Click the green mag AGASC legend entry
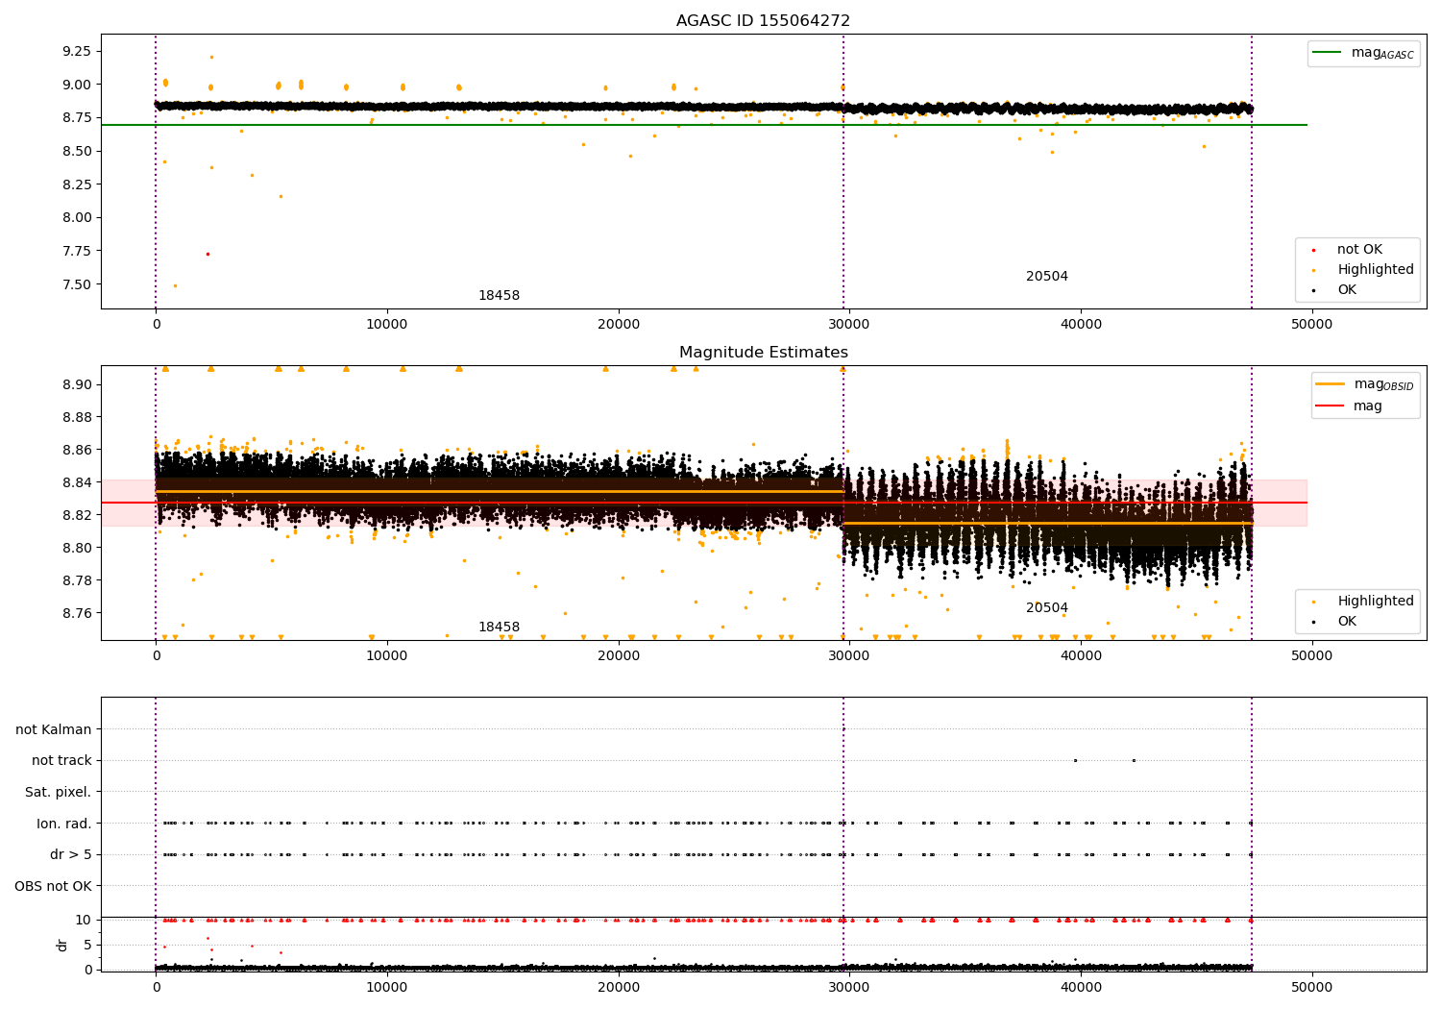The width and height of the screenshot is (1441, 1009). 1364,54
